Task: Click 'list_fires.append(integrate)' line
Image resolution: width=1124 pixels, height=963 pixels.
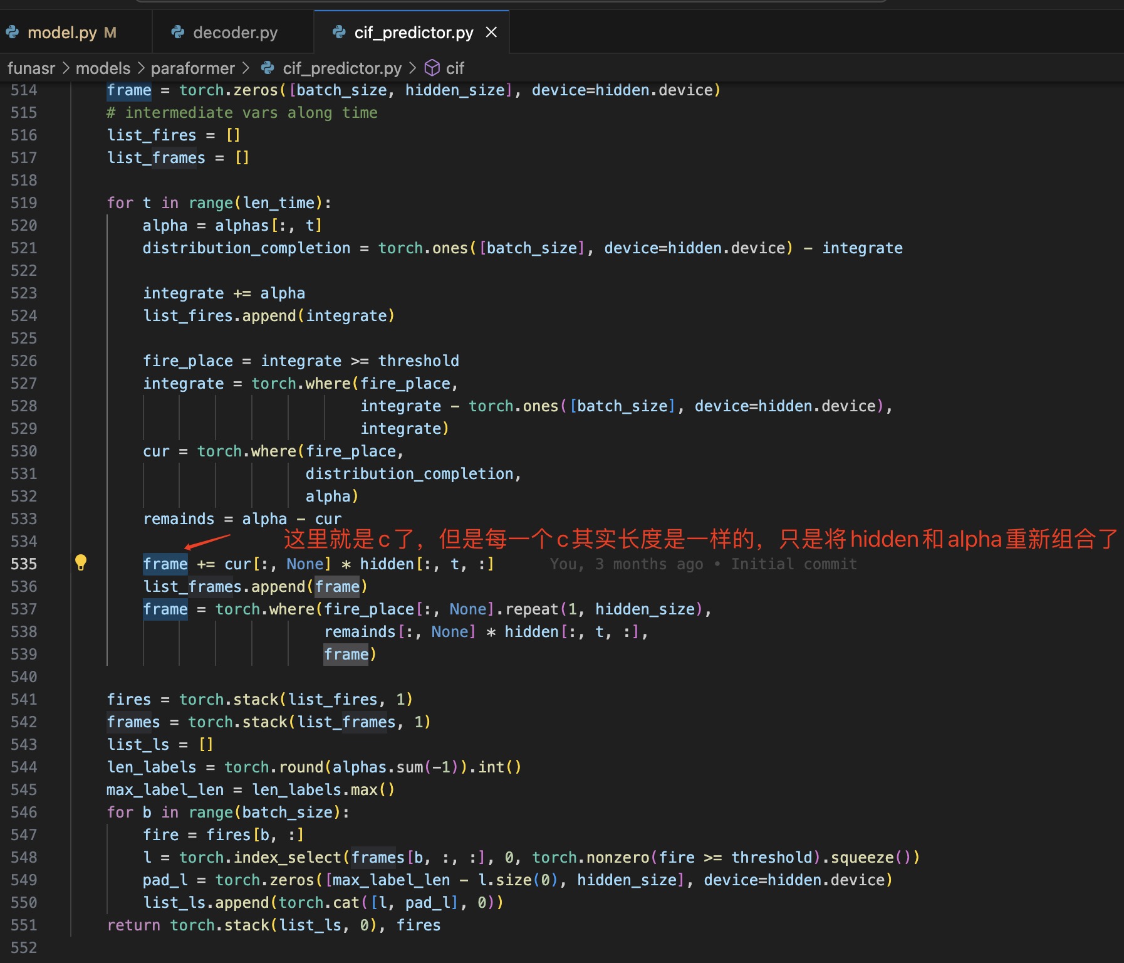Action: coord(269,316)
